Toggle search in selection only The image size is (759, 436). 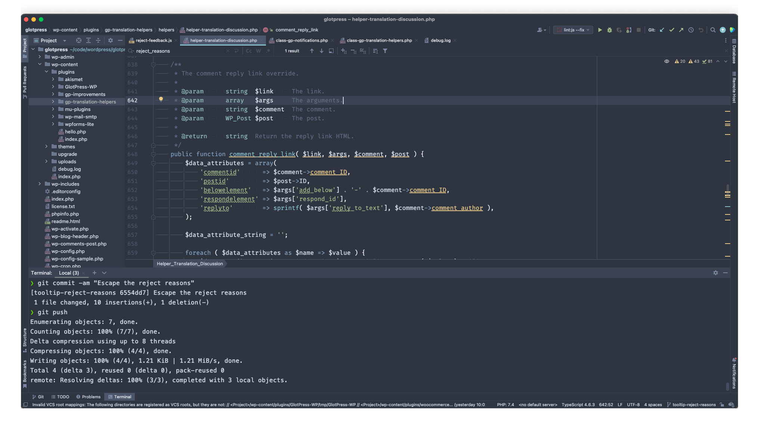click(331, 51)
